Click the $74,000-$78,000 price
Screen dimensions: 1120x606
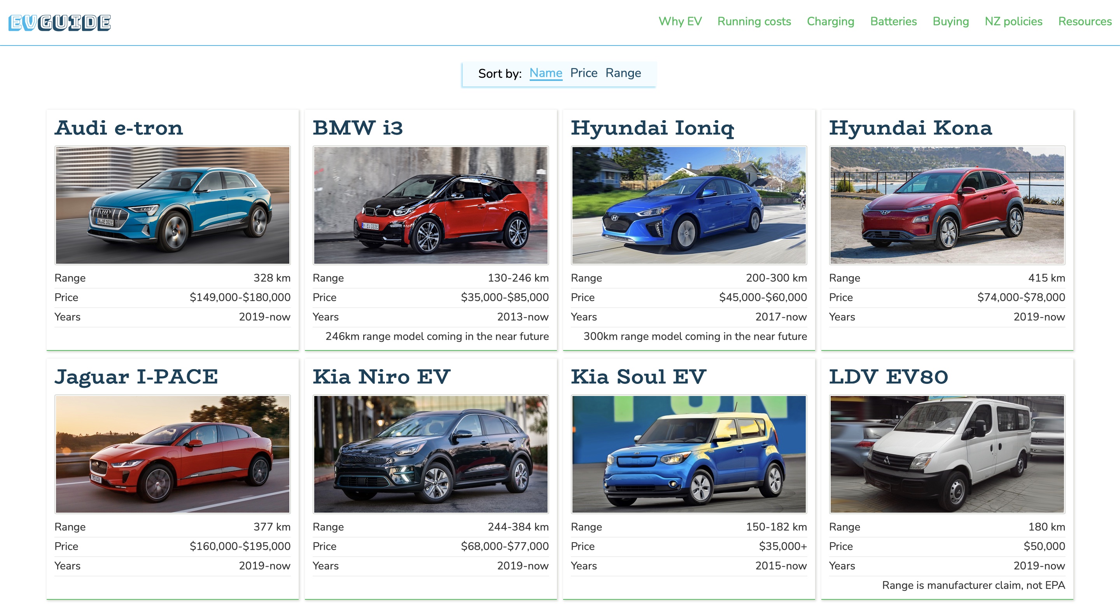point(1021,297)
